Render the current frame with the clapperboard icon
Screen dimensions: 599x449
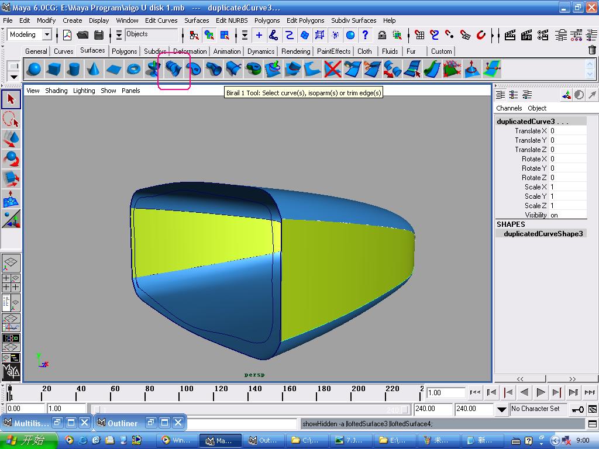tap(510, 35)
